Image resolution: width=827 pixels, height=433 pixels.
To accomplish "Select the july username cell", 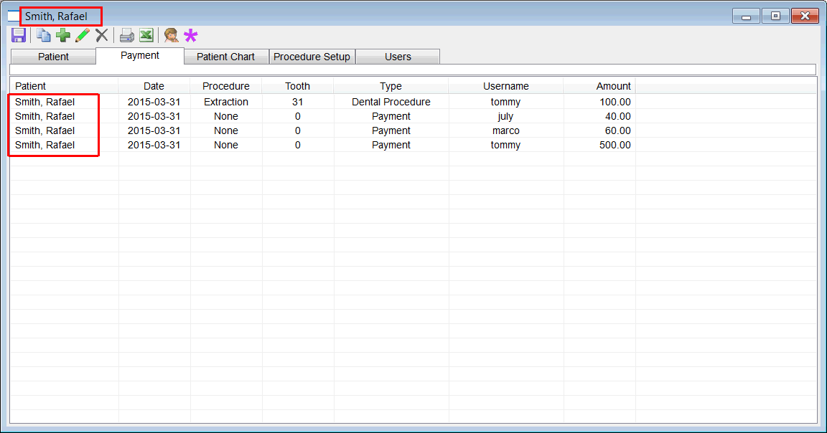I will tap(505, 116).
